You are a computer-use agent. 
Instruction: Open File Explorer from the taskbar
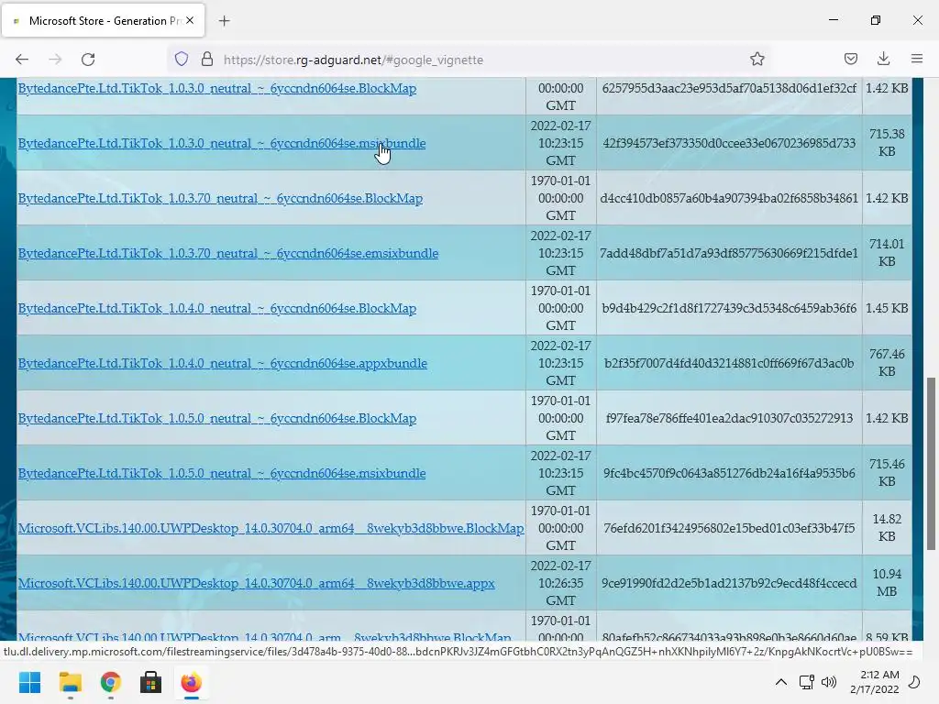(70, 682)
